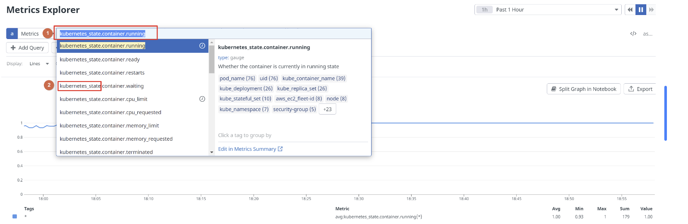The width and height of the screenshot is (688, 224).
Task: Click the 'as...' alias text
Action: point(648,34)
